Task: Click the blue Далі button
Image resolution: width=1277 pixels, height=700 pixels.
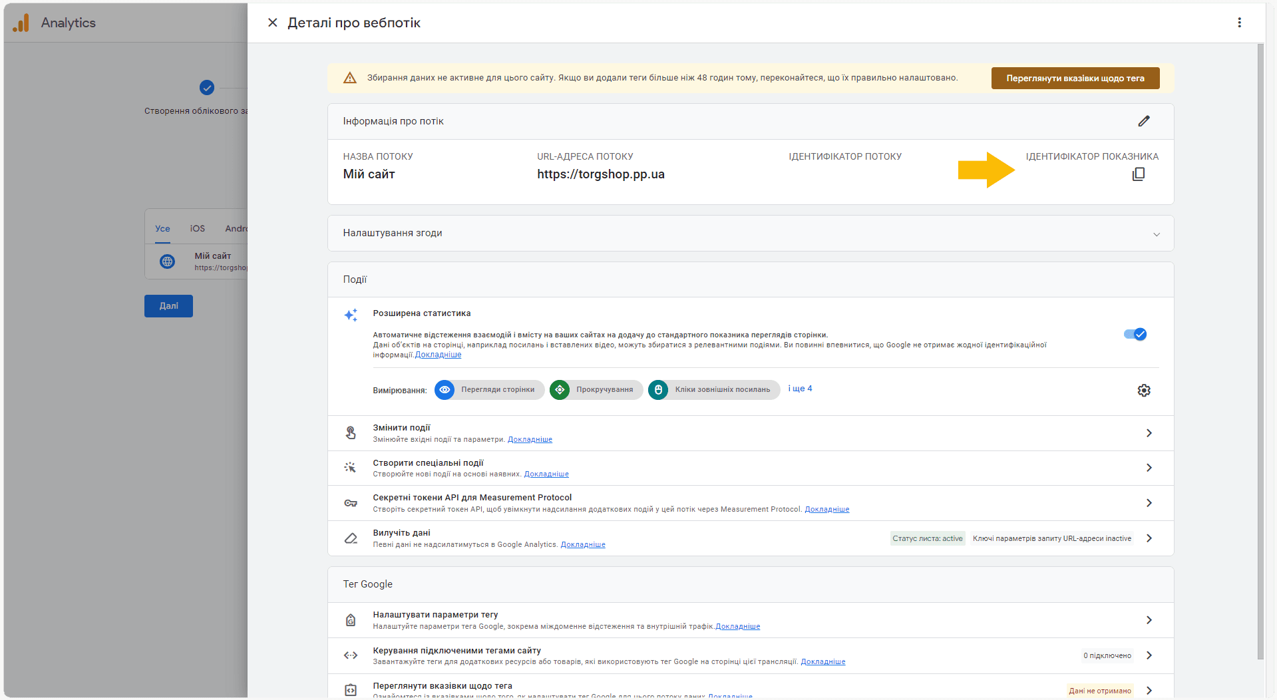Action: (x=168, y=306)
